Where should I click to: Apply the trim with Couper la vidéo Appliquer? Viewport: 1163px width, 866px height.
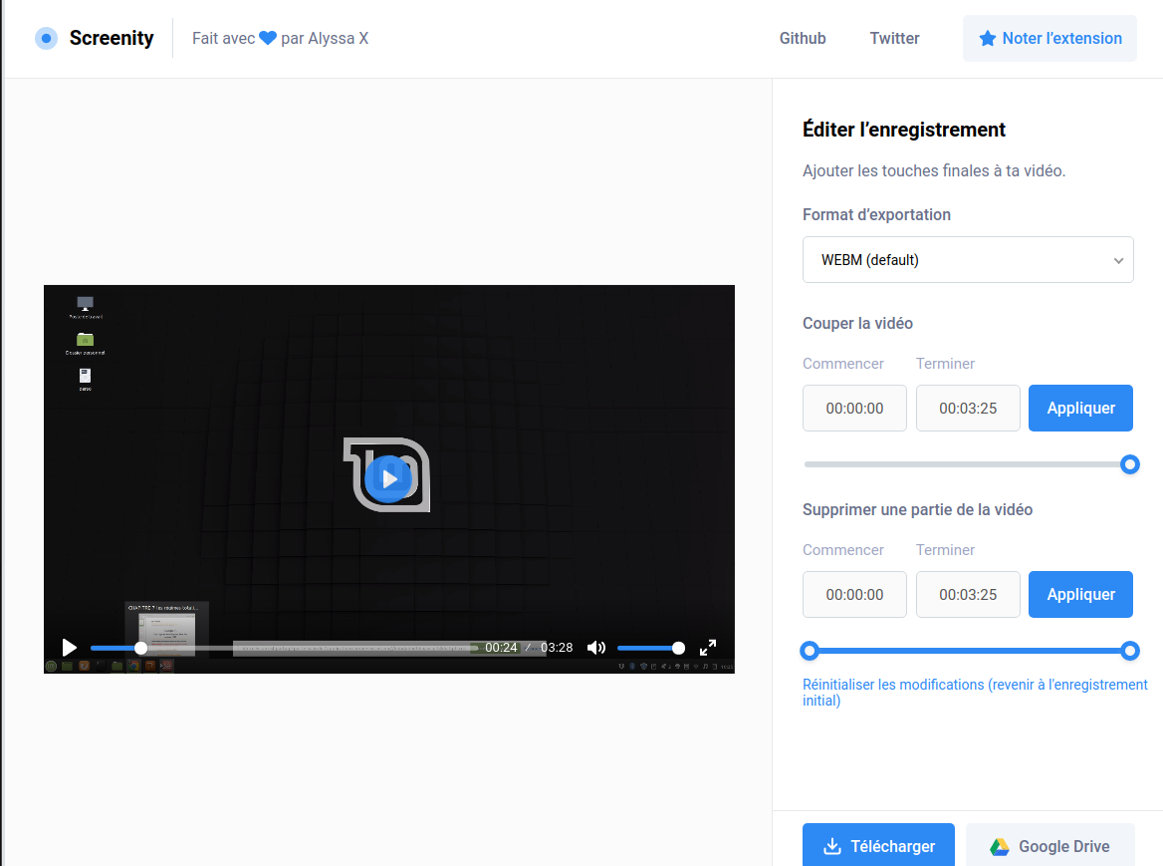point(1080,409)
